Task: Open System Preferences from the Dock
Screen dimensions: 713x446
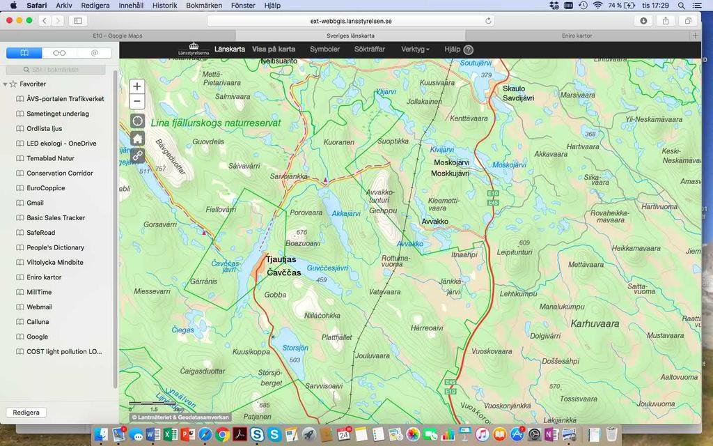Action: coord(534,435)
